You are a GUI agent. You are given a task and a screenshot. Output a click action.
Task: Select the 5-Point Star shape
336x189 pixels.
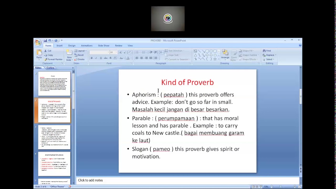(x=215, y=59)
